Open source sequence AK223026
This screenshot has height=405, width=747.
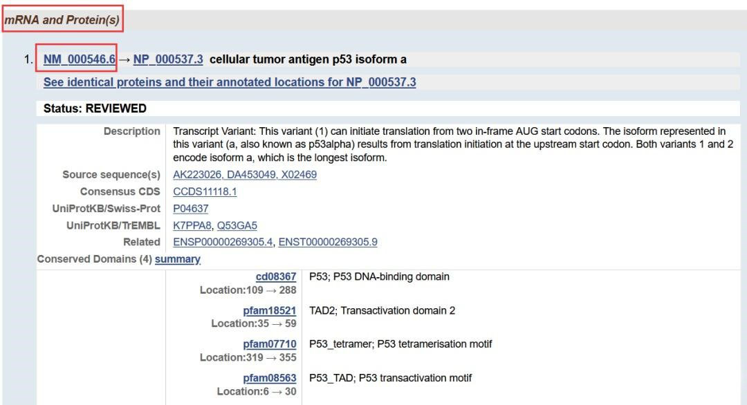point(196,175)
